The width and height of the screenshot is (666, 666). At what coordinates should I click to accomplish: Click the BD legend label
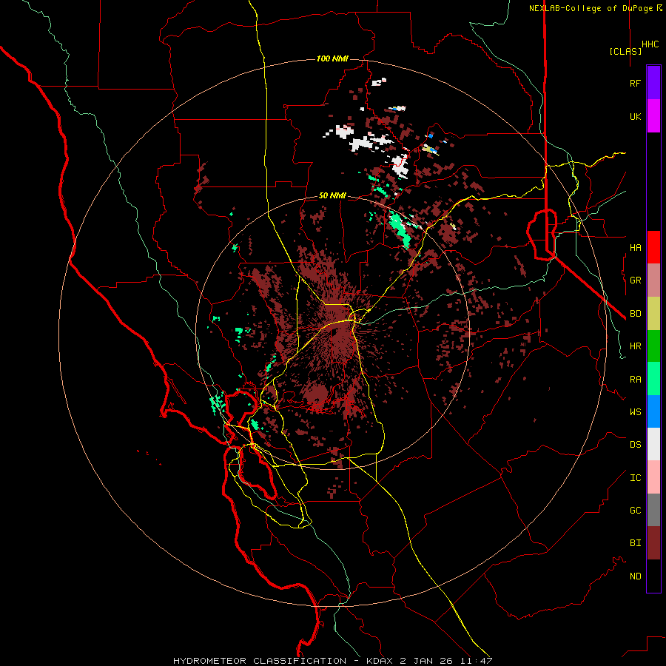click(635, 314)
